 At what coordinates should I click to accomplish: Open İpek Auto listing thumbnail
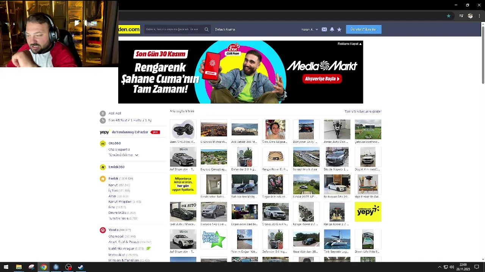(183, 212)
